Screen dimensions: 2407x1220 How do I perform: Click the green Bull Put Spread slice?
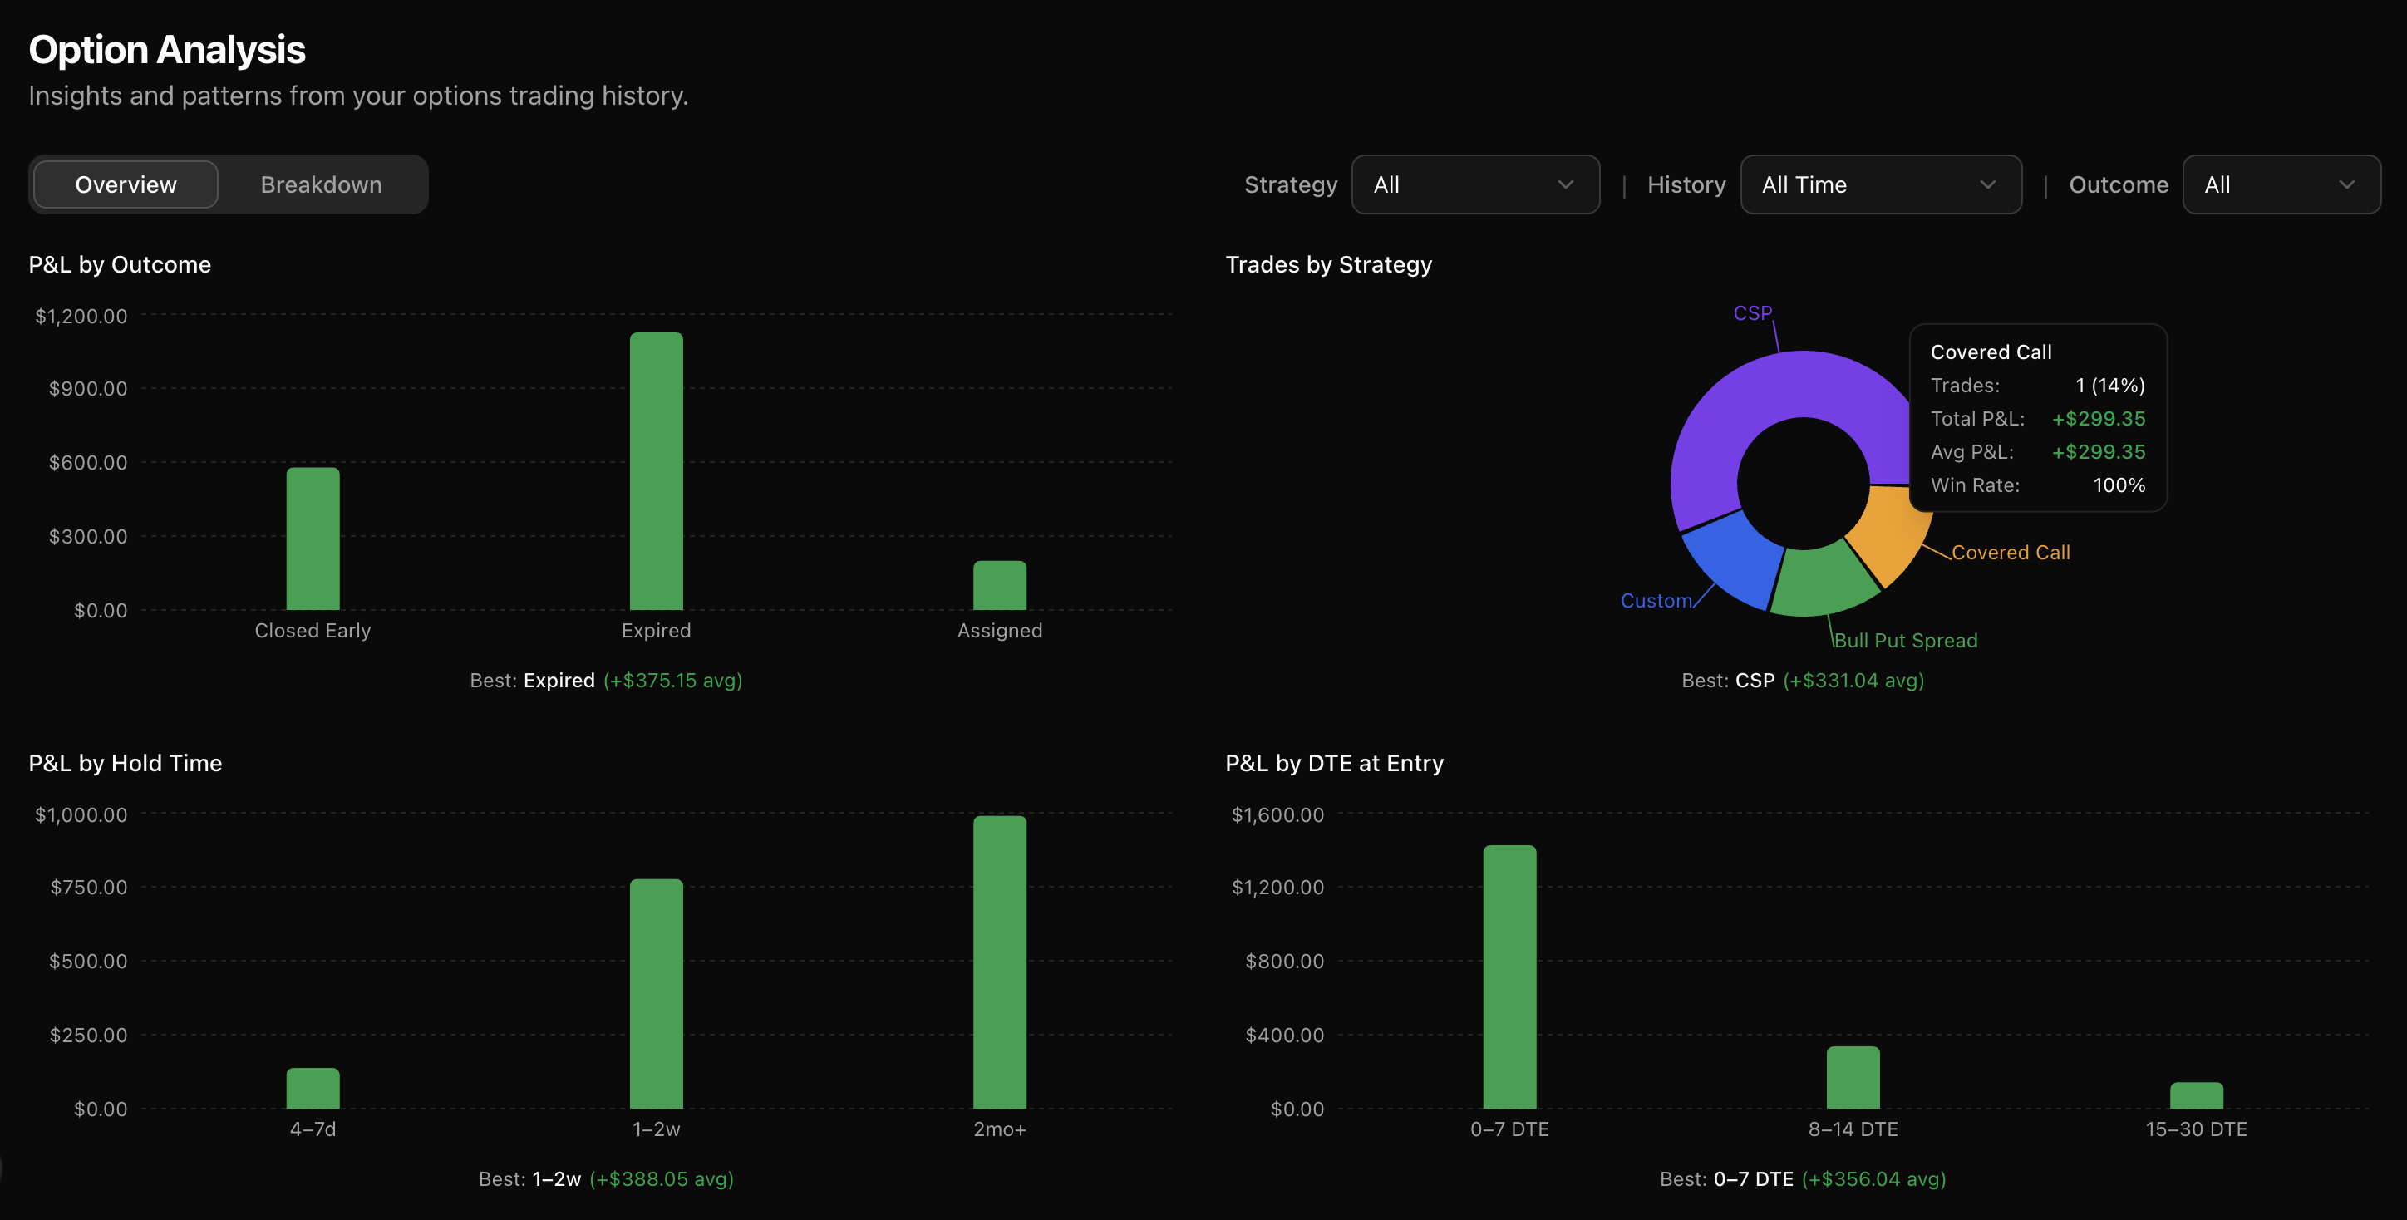(x=1820, y=579)
